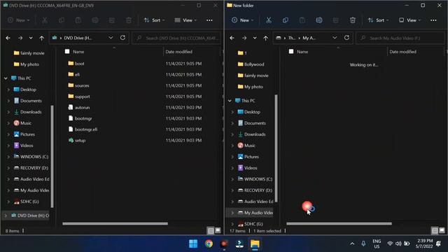Go back in New folder window
The height and width of the screenshot is (252, 448).
pyautogui.click(x=232, y=38)
